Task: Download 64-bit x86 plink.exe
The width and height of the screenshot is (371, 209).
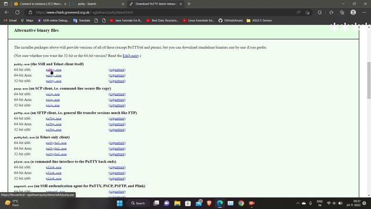Action: tap(53, 167)
